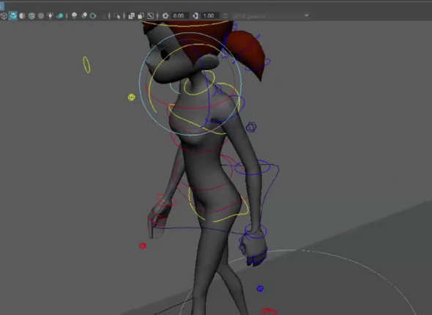Toggle X-ray display mode
Image resolution: width=432 pixels, height=315 pixels.
131,15
